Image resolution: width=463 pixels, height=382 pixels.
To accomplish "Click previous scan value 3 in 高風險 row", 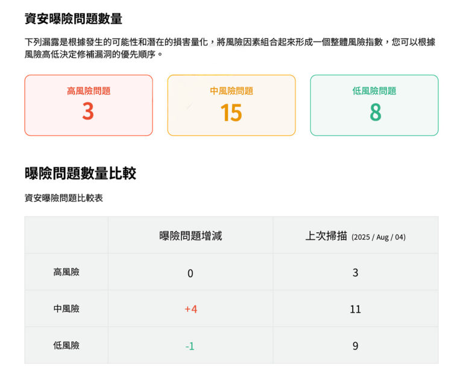I will (355, 272).
